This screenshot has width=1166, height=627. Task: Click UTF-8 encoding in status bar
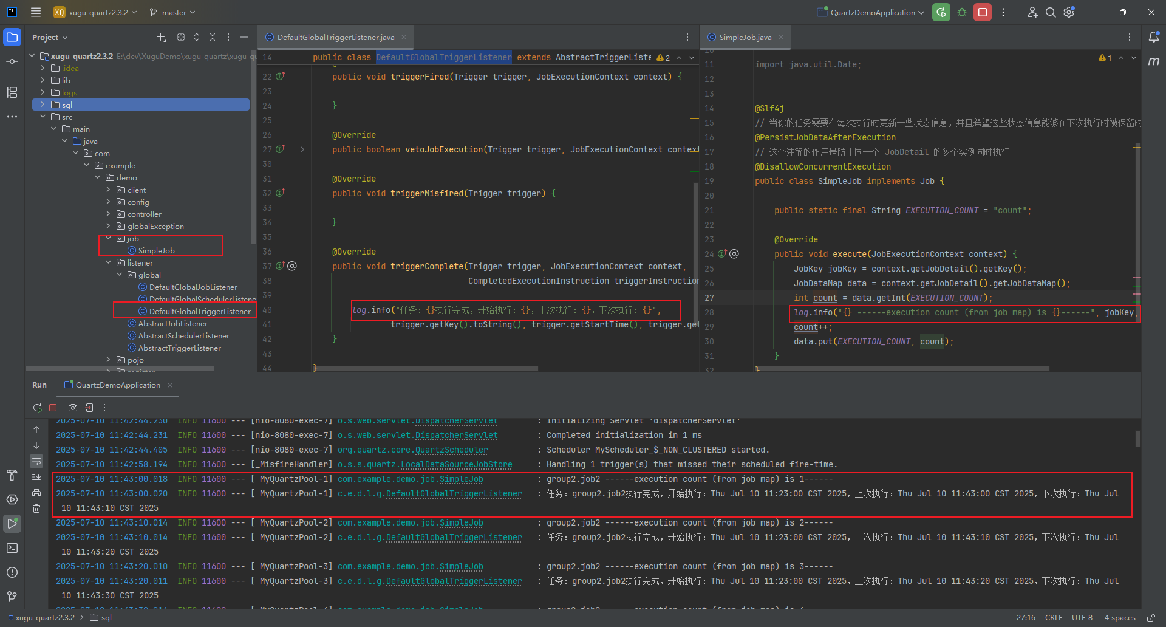pyautogui.click(x=1082, y=617)
